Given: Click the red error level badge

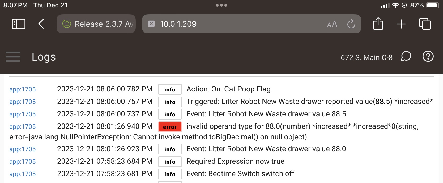Looking at the screenshot, I should click(x=170, y=127).
